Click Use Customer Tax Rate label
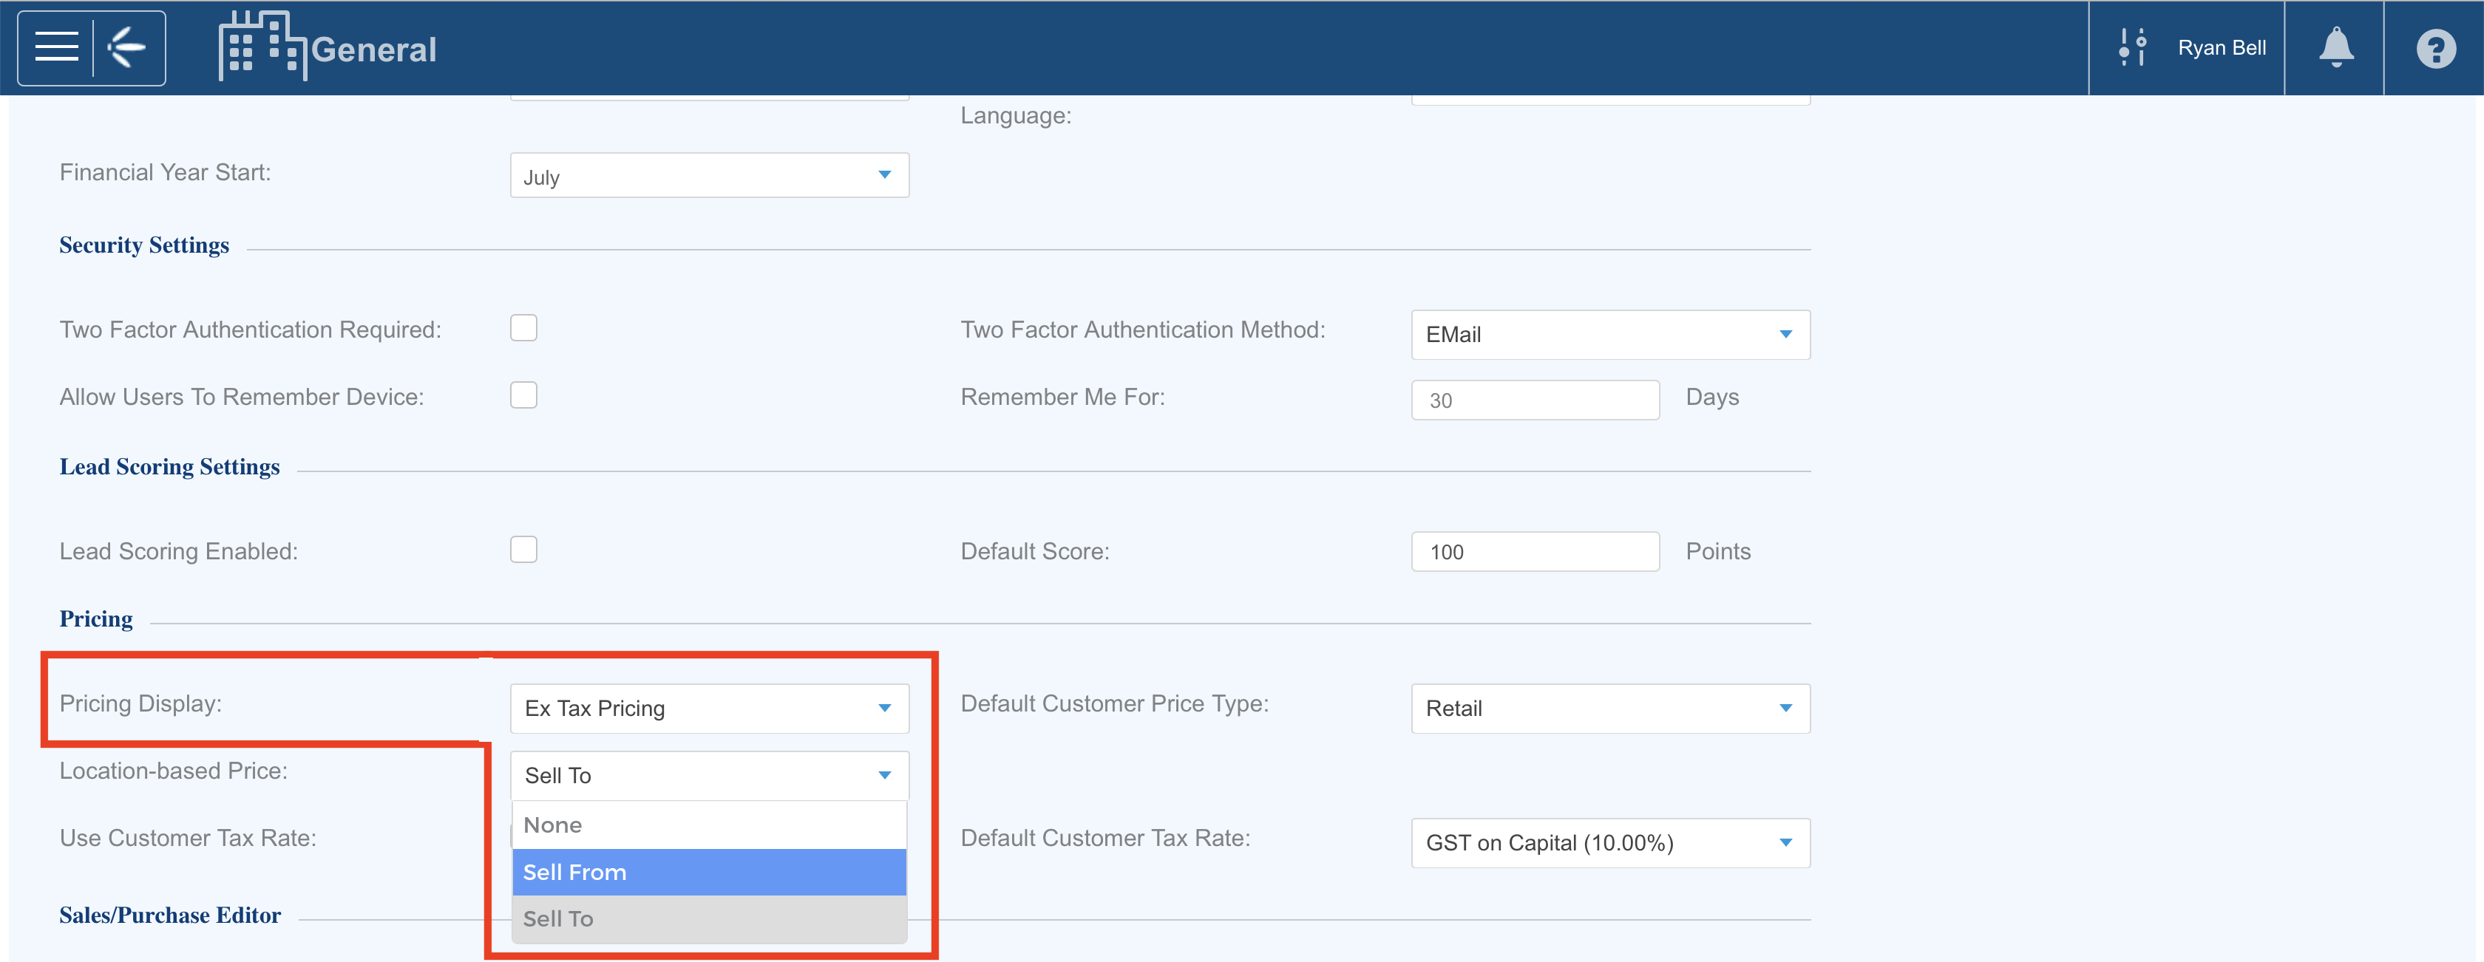The image size is (2484, 962). pyautogui.click(x=188, y=838)
